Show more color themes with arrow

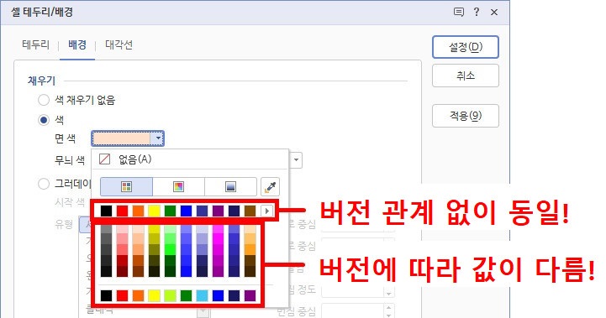266,211
